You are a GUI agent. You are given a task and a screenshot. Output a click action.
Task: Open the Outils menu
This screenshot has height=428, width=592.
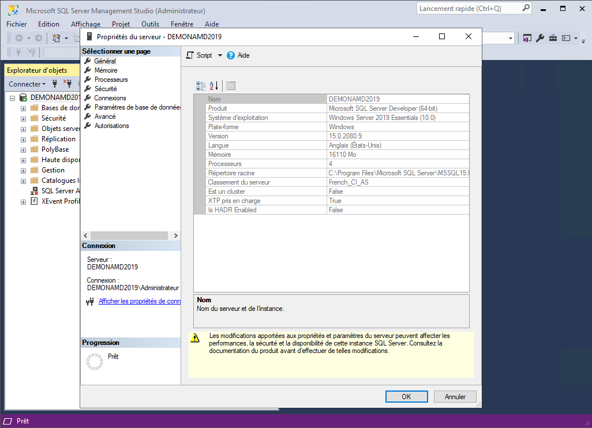[150, 24]
